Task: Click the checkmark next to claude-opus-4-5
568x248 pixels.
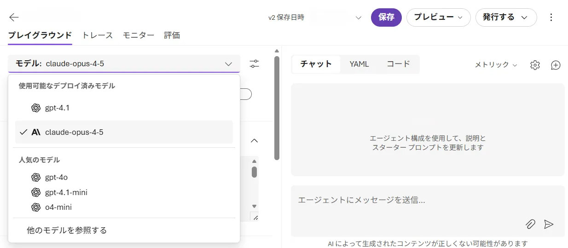Action: pos(23,132)
